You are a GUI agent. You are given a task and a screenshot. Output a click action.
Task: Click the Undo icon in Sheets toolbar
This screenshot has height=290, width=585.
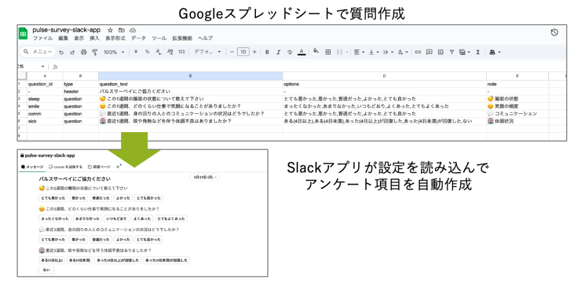pyautogui.click(x=61, y=52)
